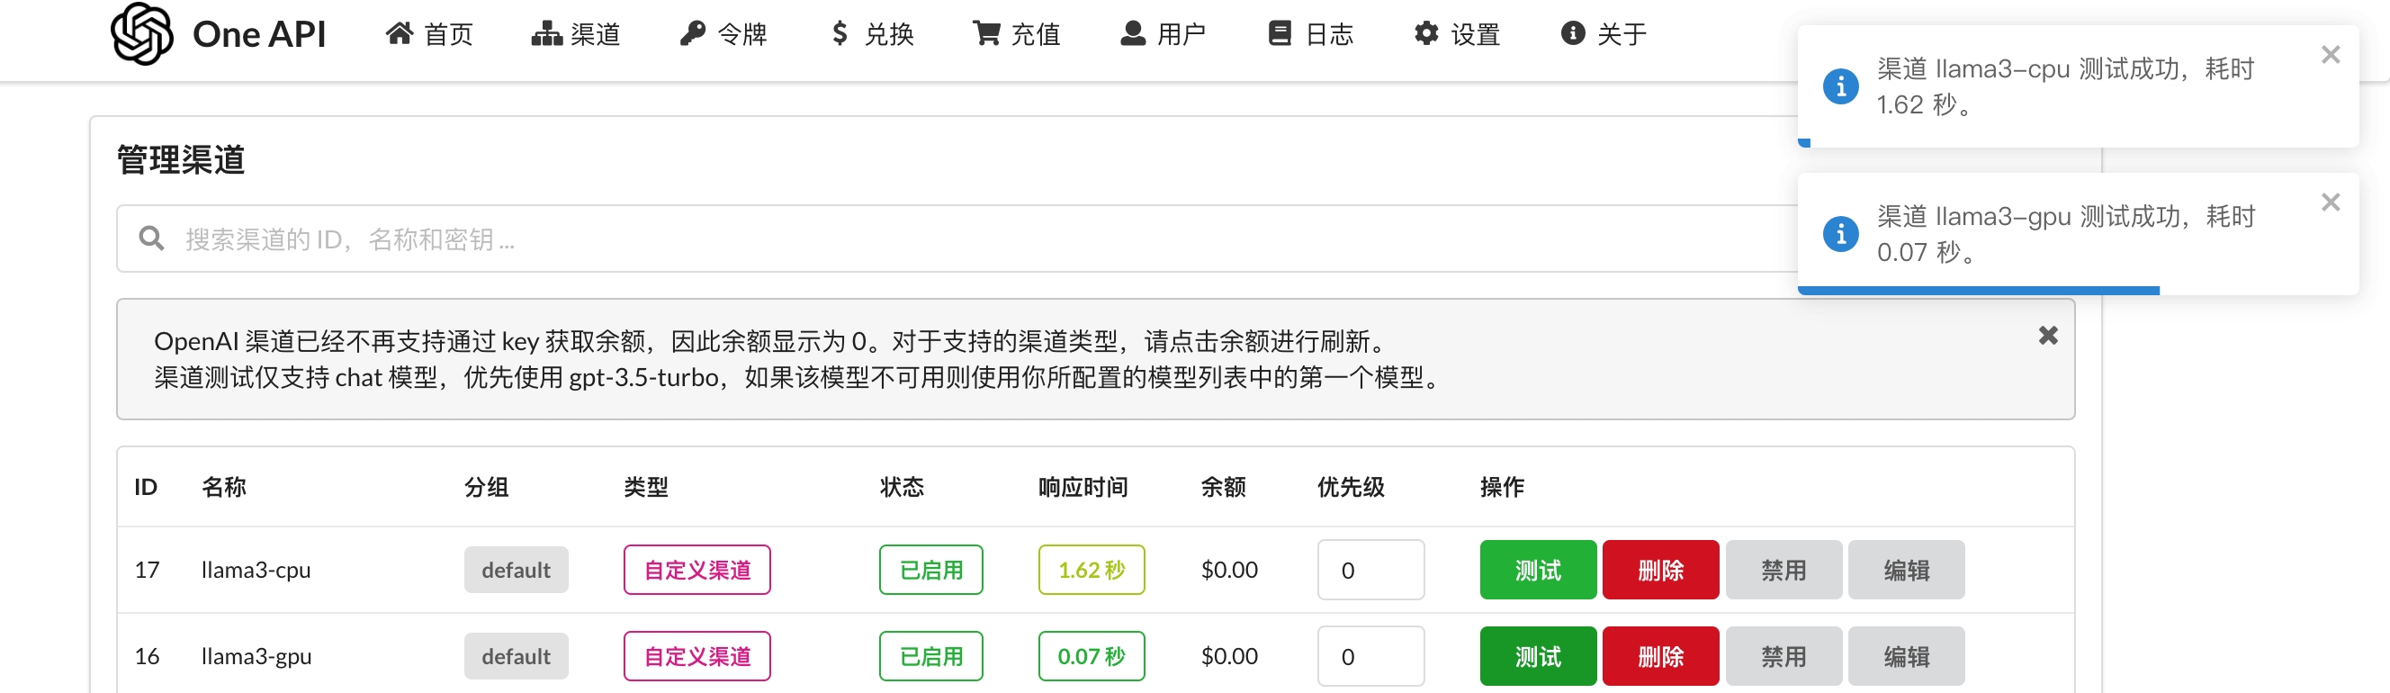Dismiss the llama3-cpu test success notification
Screen dimensions: 2390x693
[x=2330, y=56]
